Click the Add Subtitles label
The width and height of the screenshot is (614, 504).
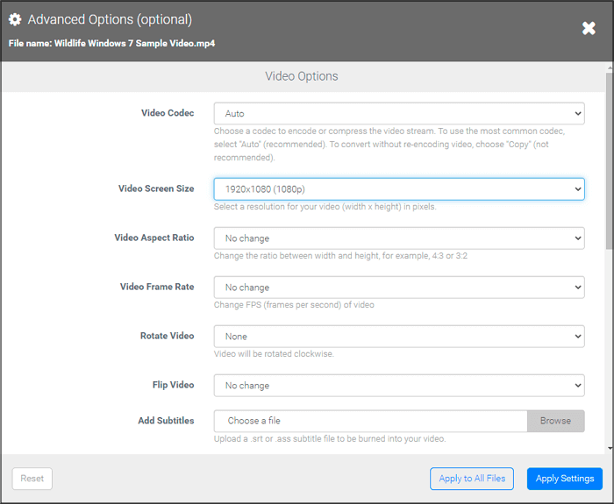point(166,421)
